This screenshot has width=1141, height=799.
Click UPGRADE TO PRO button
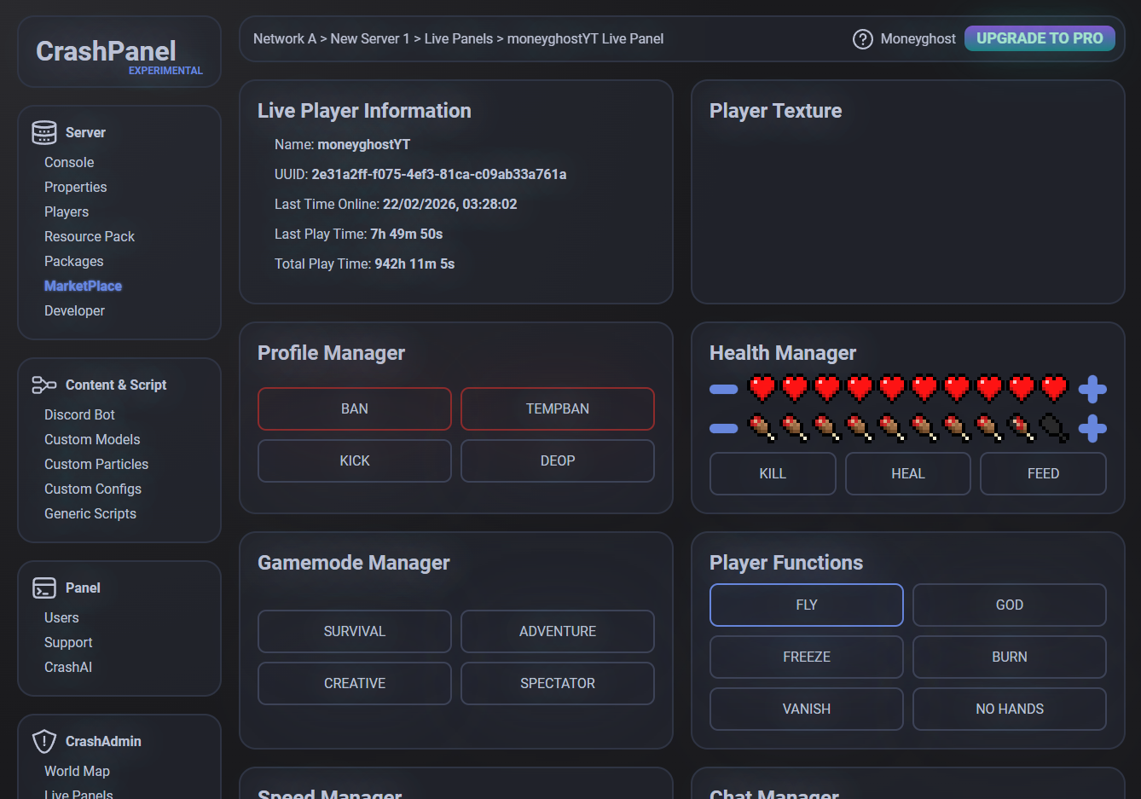(1039, 38)
